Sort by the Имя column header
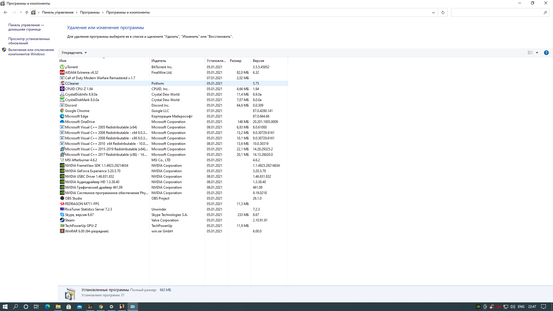 (x=104, y=61)
